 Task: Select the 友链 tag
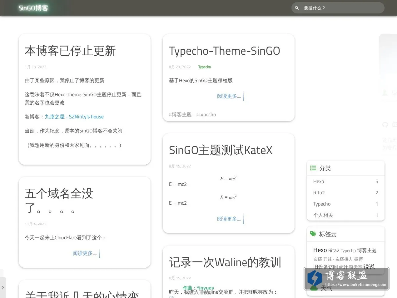[x=318, y=259]
